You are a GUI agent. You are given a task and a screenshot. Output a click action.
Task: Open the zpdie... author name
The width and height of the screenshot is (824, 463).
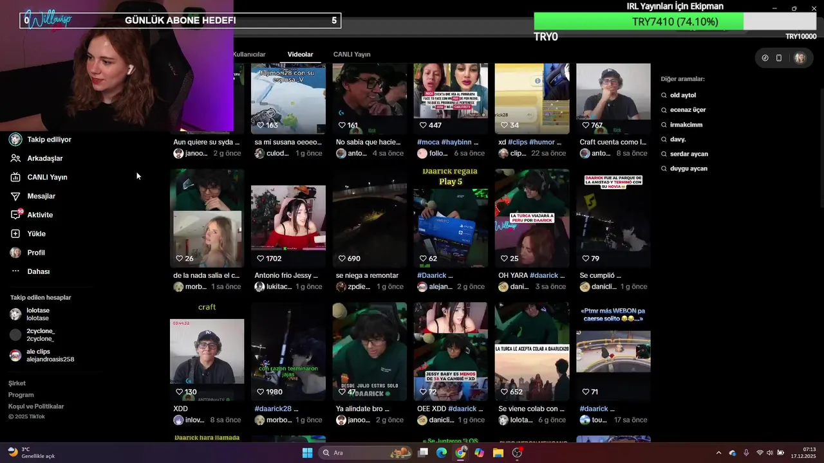[359, 287]
